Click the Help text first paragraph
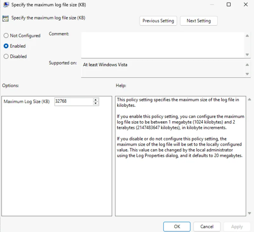Viewport: 254px width, 232px height. (x=178, y=102)
